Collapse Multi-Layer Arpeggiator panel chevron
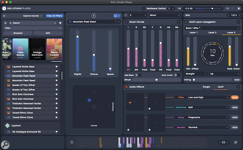This screenshot has height=150, width=243. tap(238, 22)
